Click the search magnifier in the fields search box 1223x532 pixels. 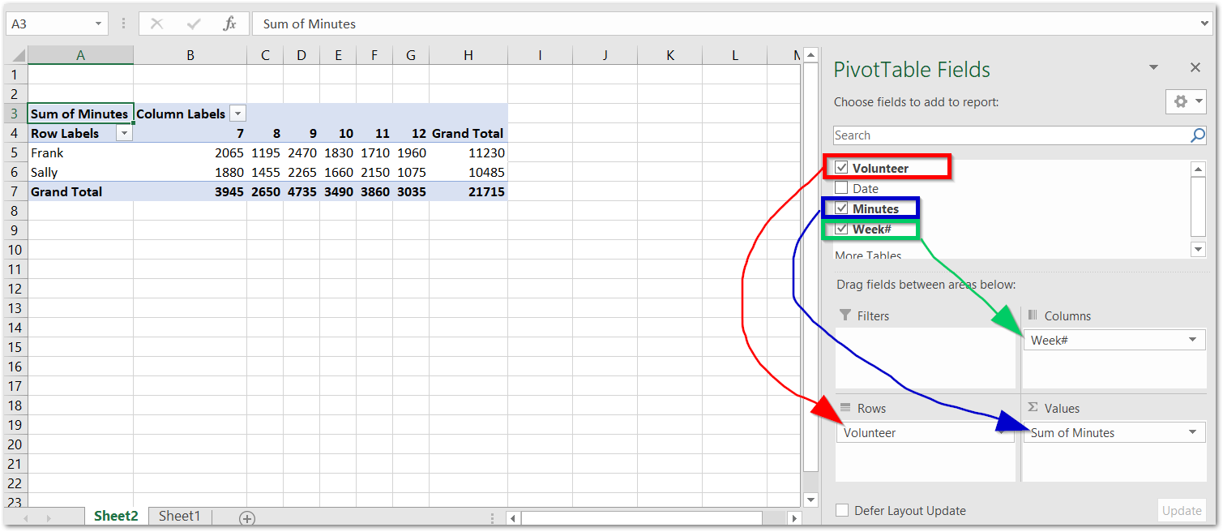[1198, 135]
